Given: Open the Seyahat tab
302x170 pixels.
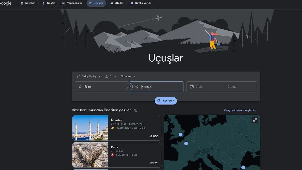Looking at the screenshot, I should coord(28,3).
